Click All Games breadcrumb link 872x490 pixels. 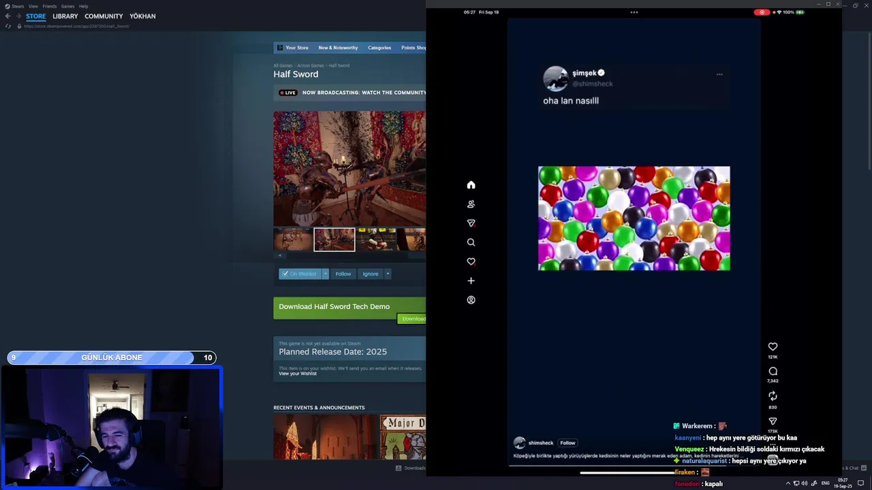[x=283, y=65]
